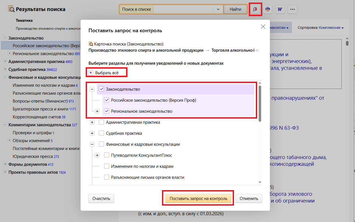
Task: Open the three-dots more options menu
Action: tap(293, 9)
